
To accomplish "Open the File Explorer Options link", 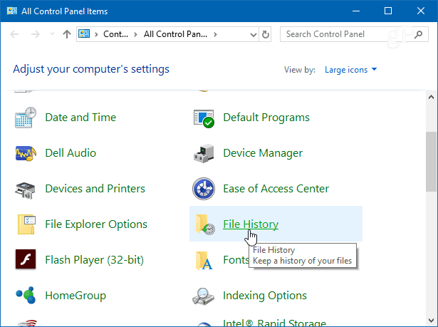I will point(96,224).
